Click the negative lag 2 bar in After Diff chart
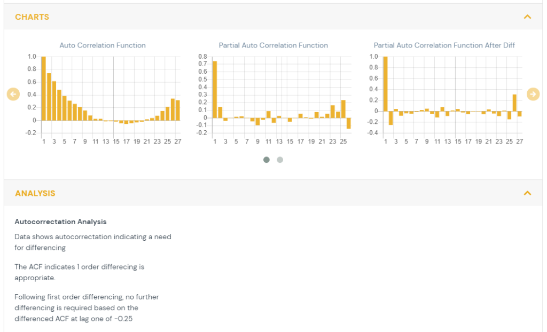Screen dimensions: 547x332 (390, 118)
